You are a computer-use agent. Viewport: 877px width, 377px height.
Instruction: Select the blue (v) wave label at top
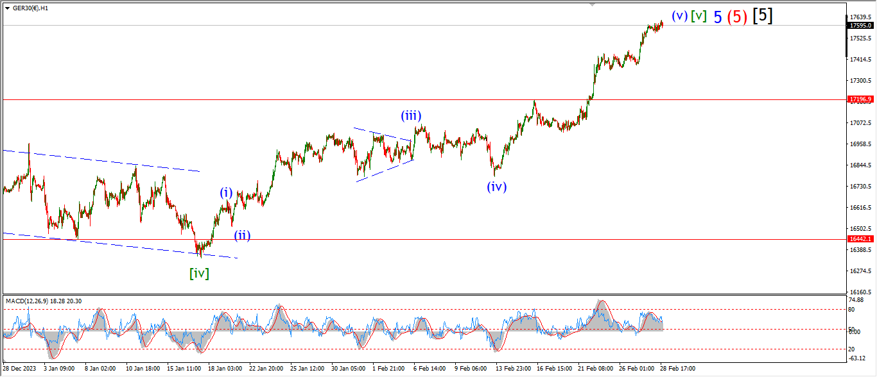680,15
